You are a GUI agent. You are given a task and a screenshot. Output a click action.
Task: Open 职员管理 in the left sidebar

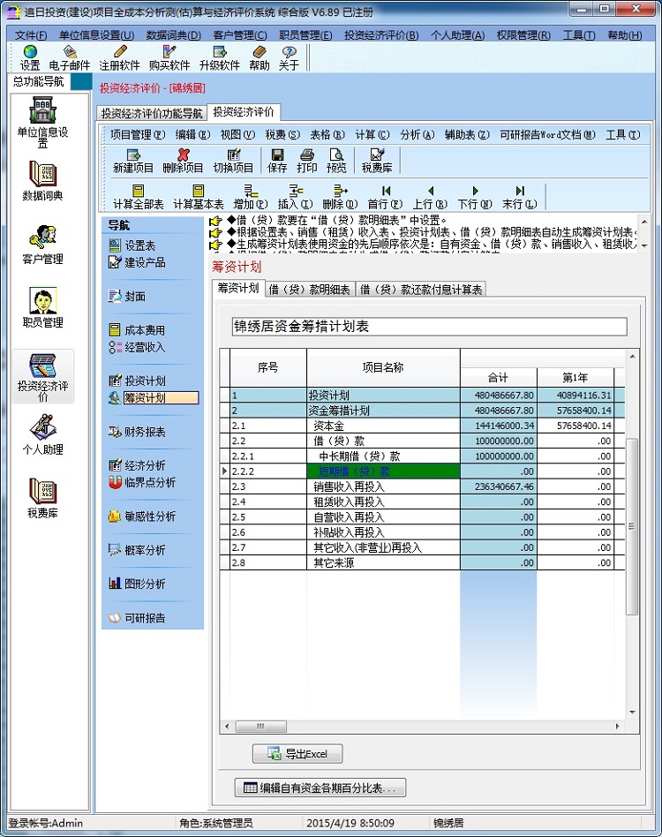point(42,308)
